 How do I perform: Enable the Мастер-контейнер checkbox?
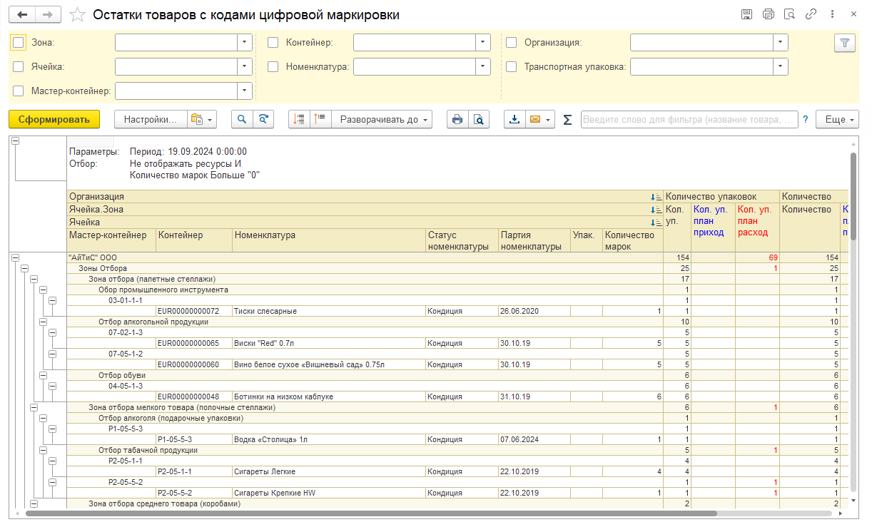pyautogui.click(x=19, y=91)
